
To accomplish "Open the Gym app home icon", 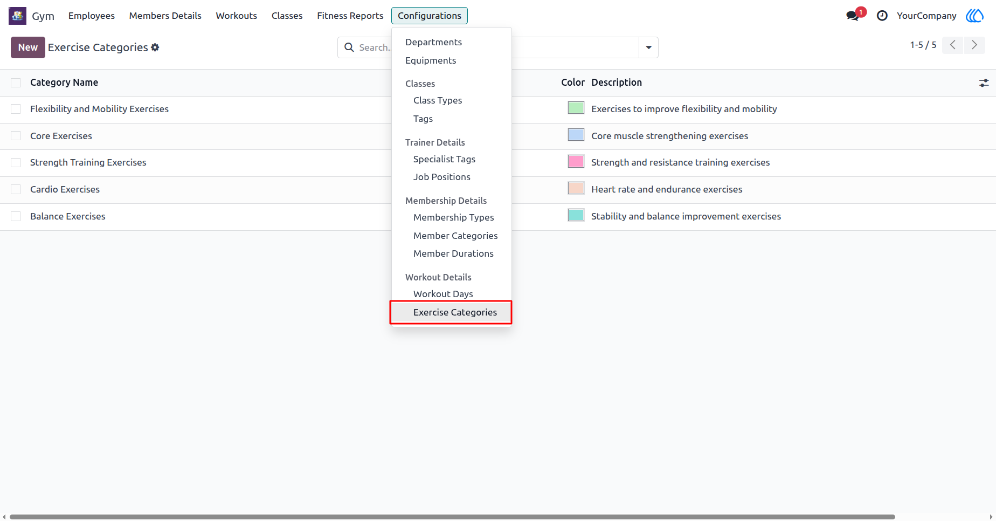I will [x=17, y=16].
